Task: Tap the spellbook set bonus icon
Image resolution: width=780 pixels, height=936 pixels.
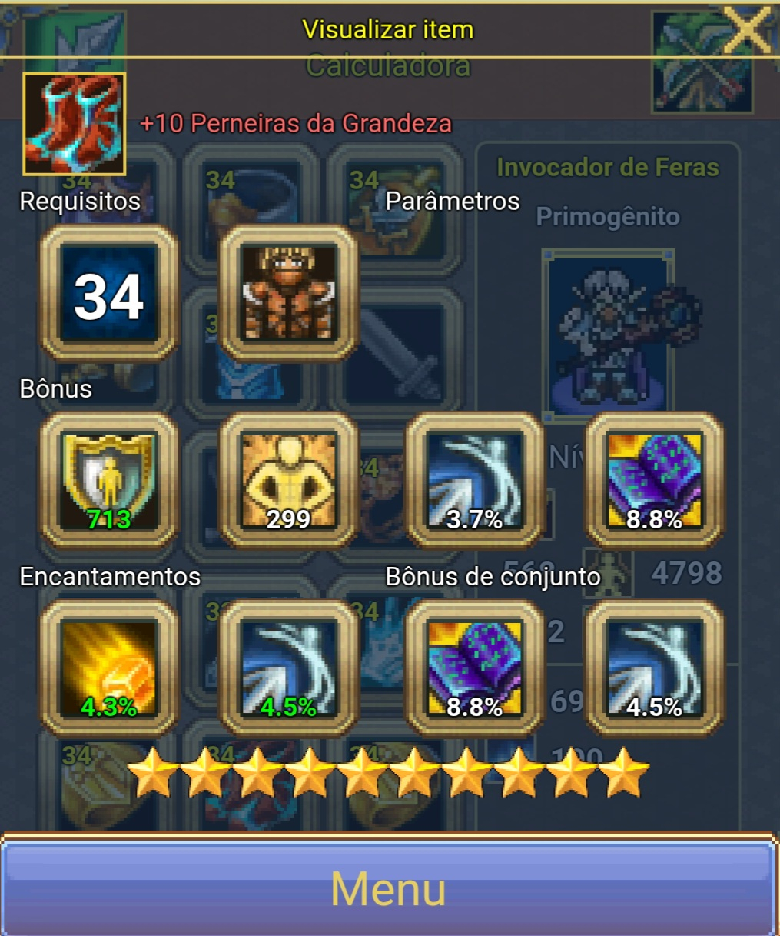Action: pos(475,668)
